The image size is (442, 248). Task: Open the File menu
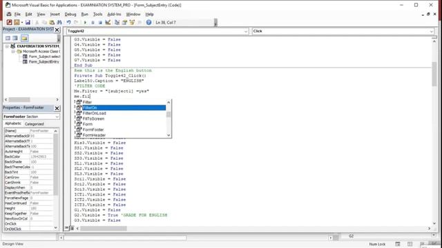click(17, 14)
